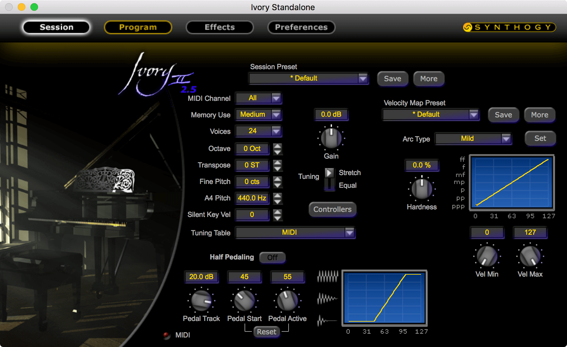Open the Preferences tab
This screenshot has height=347, width=567.
pyautogui.click(x=301, y=27)
